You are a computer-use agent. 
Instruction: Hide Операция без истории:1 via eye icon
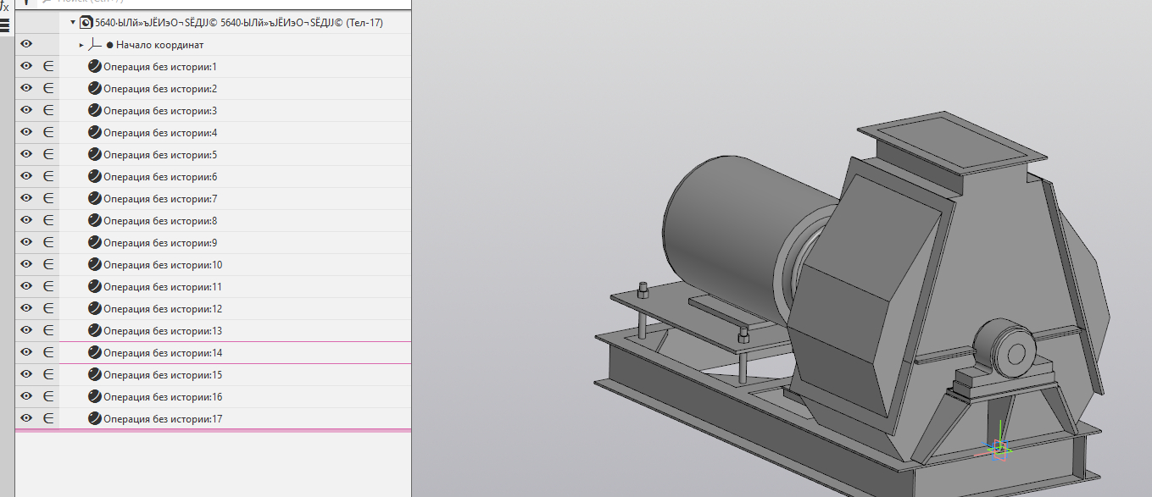pyautogui.click(x=26, y=66)
